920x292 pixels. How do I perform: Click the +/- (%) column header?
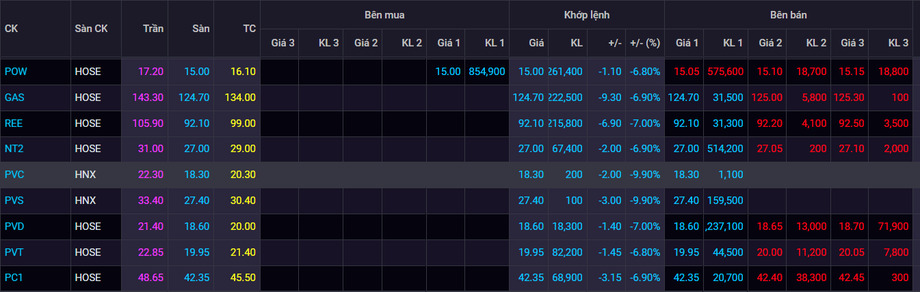[x=645, y=43]
